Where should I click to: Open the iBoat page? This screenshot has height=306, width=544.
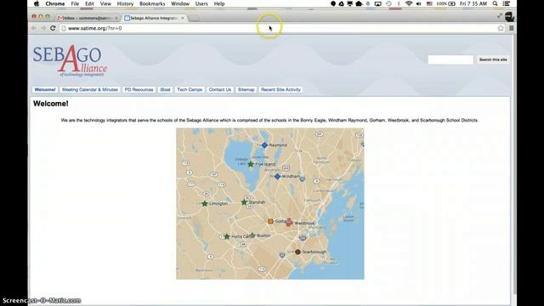coord(165,89)
